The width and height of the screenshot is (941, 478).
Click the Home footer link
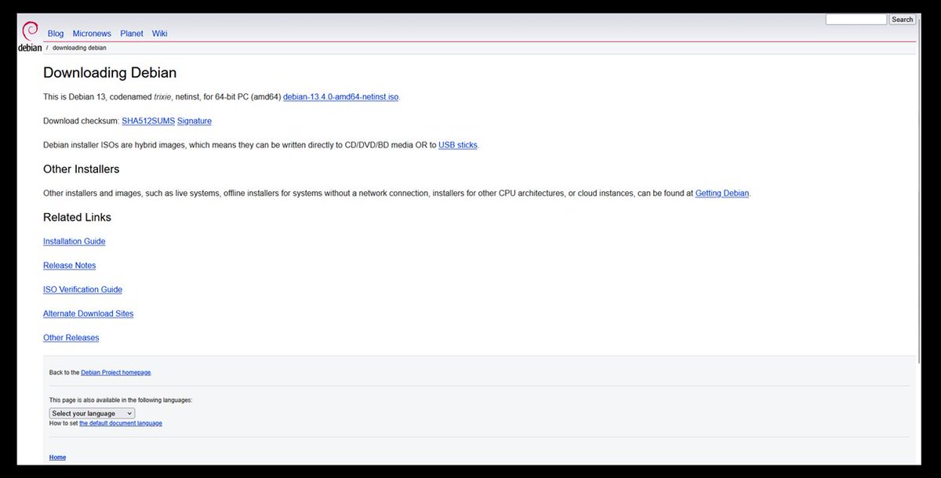coord(57,458)
